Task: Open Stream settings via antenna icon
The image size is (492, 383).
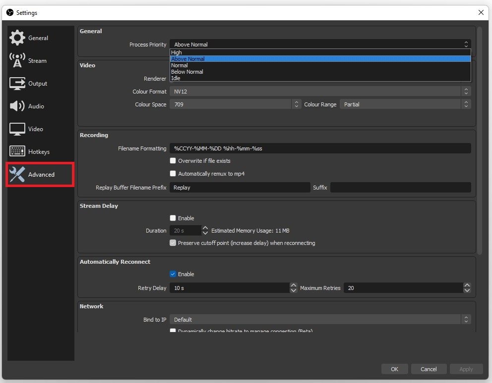Action: coord(17,61)
